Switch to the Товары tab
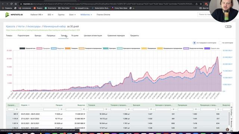The width and height of the screenshot is (239, 134). 9,36
